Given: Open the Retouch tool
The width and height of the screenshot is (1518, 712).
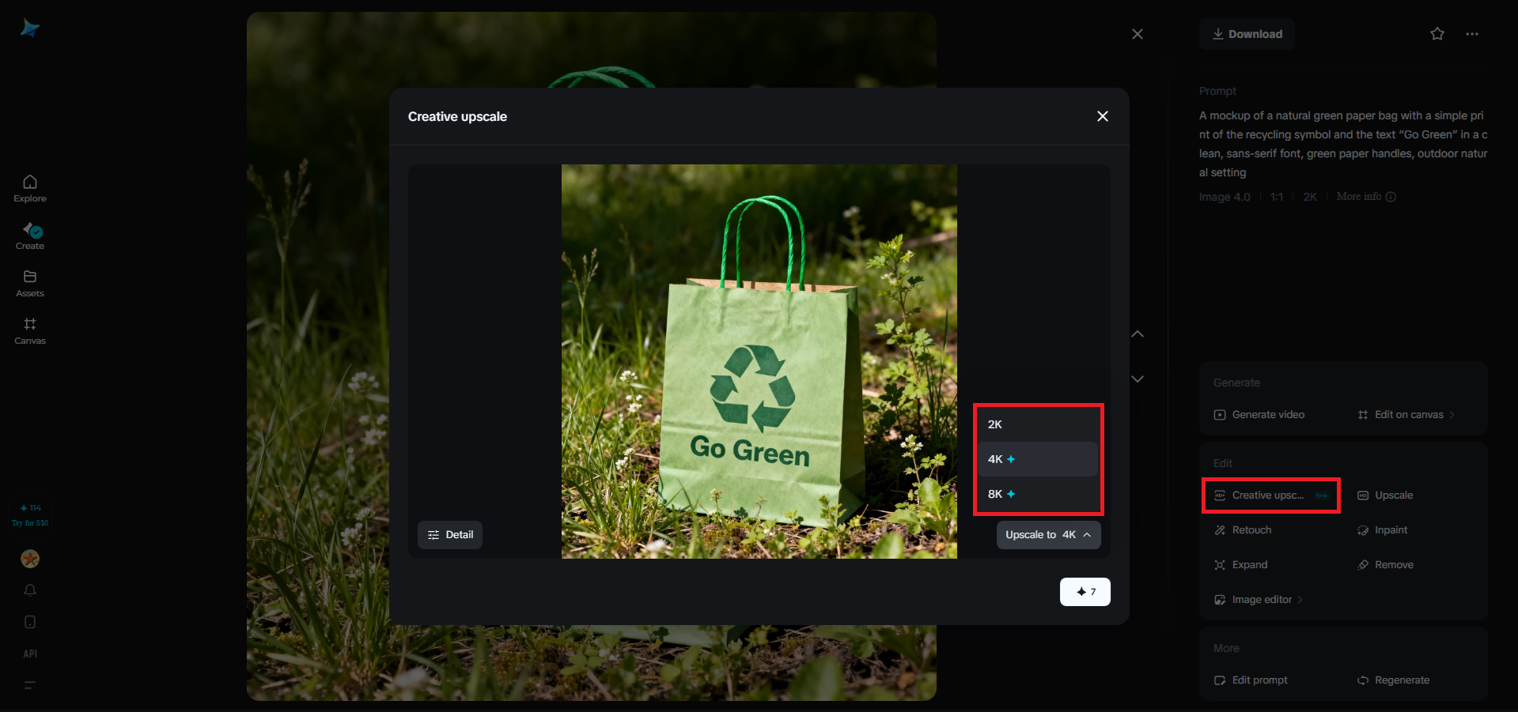Looking at the screenshot, I should pos(1243,530).
